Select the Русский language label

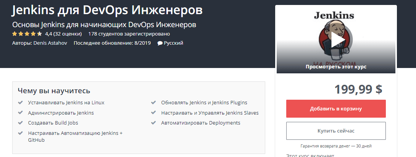pyautogui.click(x=174, y=43)
